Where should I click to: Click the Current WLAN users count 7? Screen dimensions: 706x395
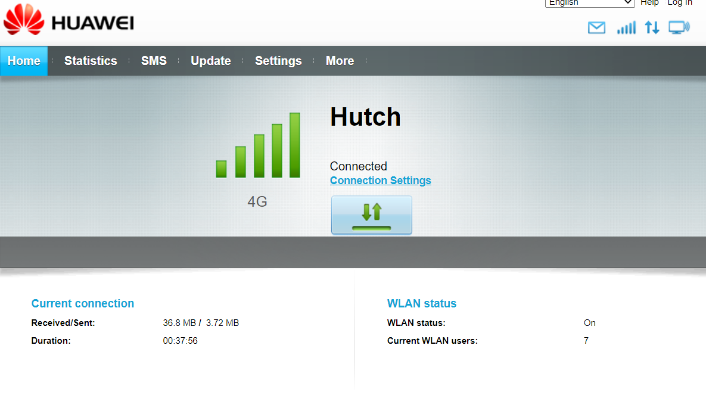586,341
